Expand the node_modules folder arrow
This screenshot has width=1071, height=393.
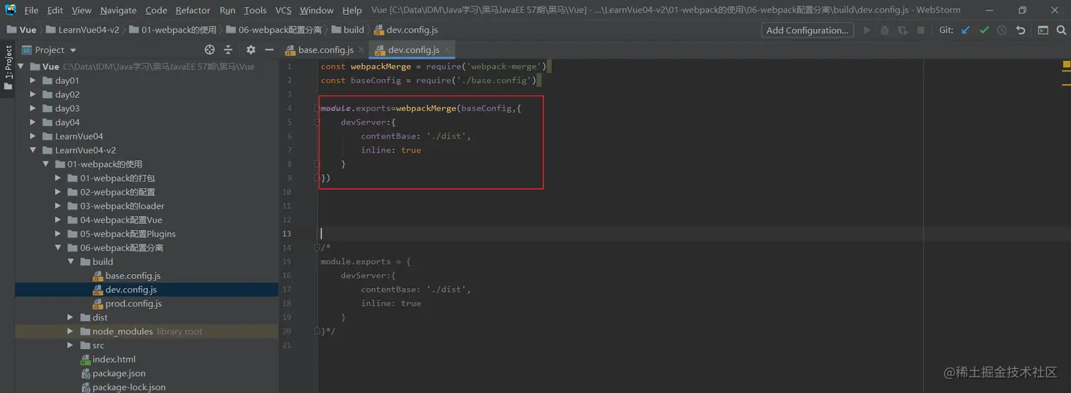pyautogui.click(x=70, y=331)
